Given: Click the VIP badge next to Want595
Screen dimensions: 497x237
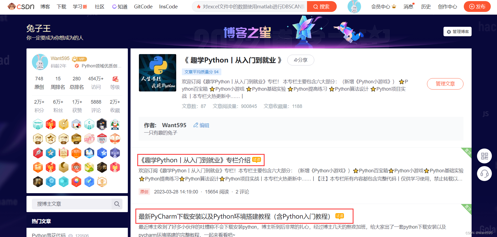Looking at the screenshot, I should click(x=79, y=59).
